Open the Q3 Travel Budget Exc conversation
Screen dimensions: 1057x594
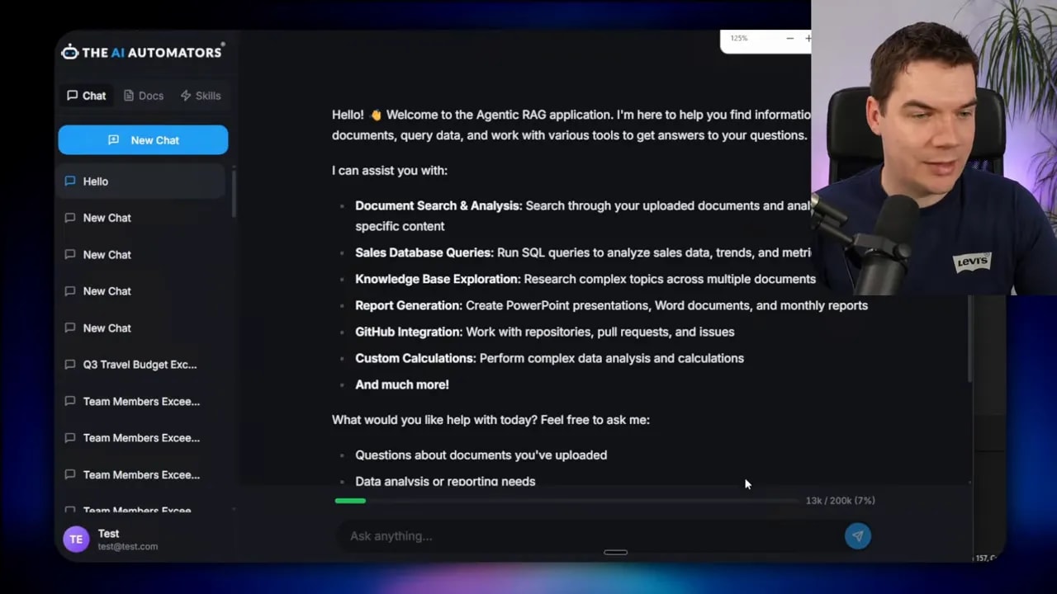[x=139, y=364]
